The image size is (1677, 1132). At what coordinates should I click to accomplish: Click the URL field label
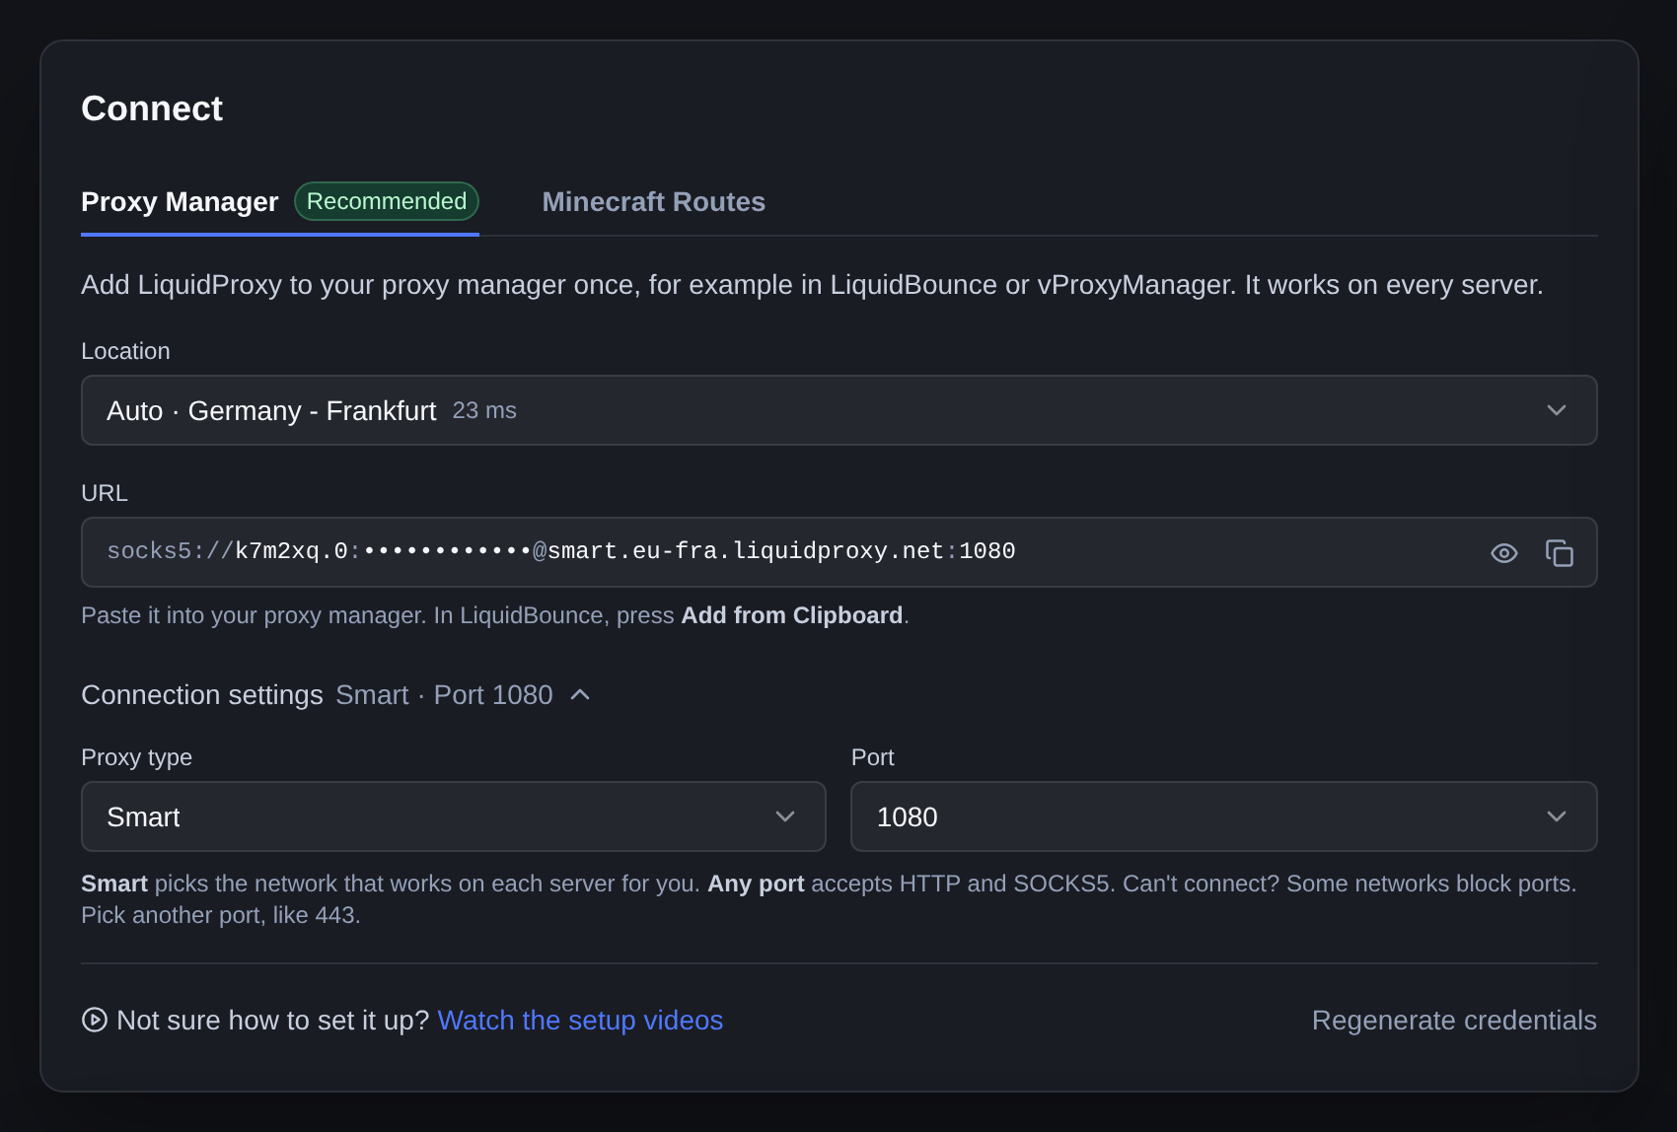(105, 493)
